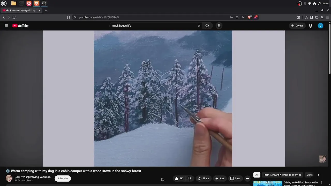Click the OBS recording tray icon
This screenshot has height=186, width=331.
[300, 3]
